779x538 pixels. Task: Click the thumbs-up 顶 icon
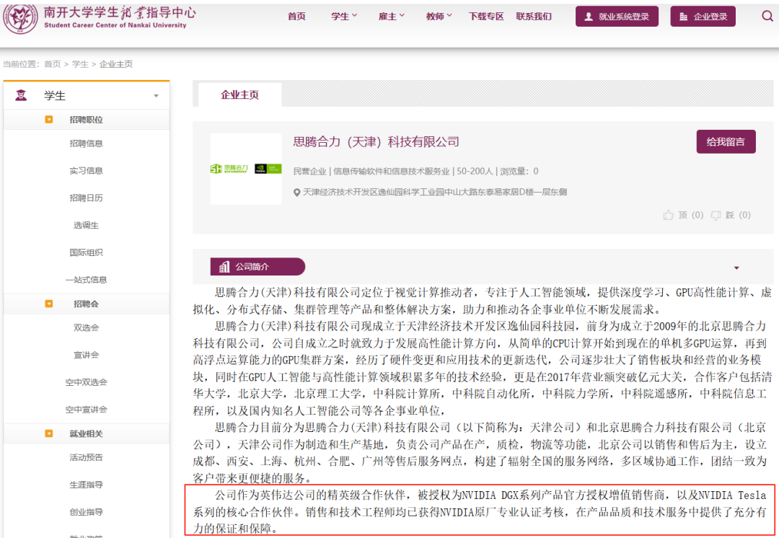668,215
